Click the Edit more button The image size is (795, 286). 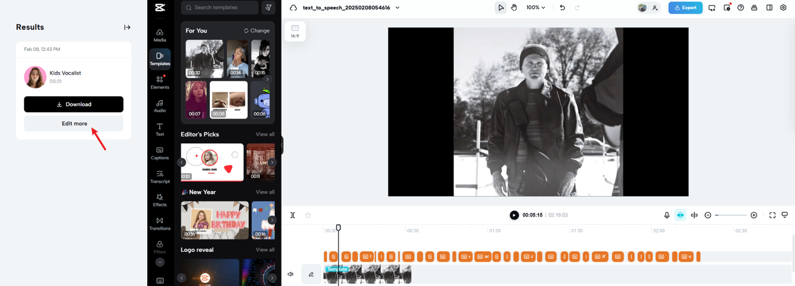click(x=74, y=123)
